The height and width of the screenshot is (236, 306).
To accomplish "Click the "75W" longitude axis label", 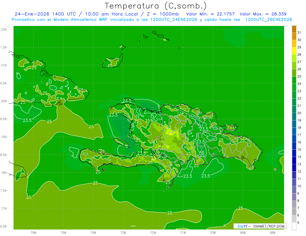I will [x=63, y=233].
